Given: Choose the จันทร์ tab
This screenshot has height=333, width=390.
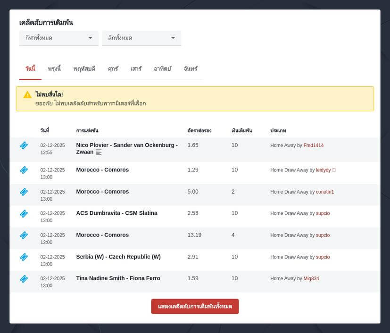Looking at the screenshot, I should (x=191, y=69).
